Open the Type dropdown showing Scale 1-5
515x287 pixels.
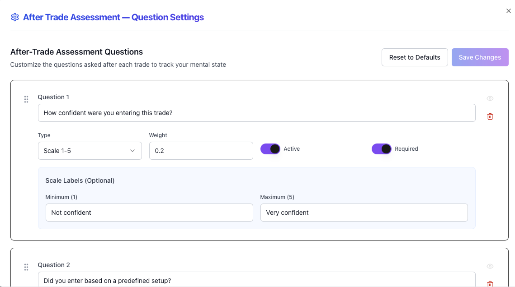click(90, 151)
